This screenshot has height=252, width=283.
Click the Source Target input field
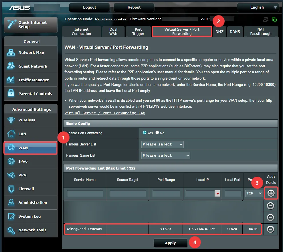pyautogui.click(x=128, y=194)
